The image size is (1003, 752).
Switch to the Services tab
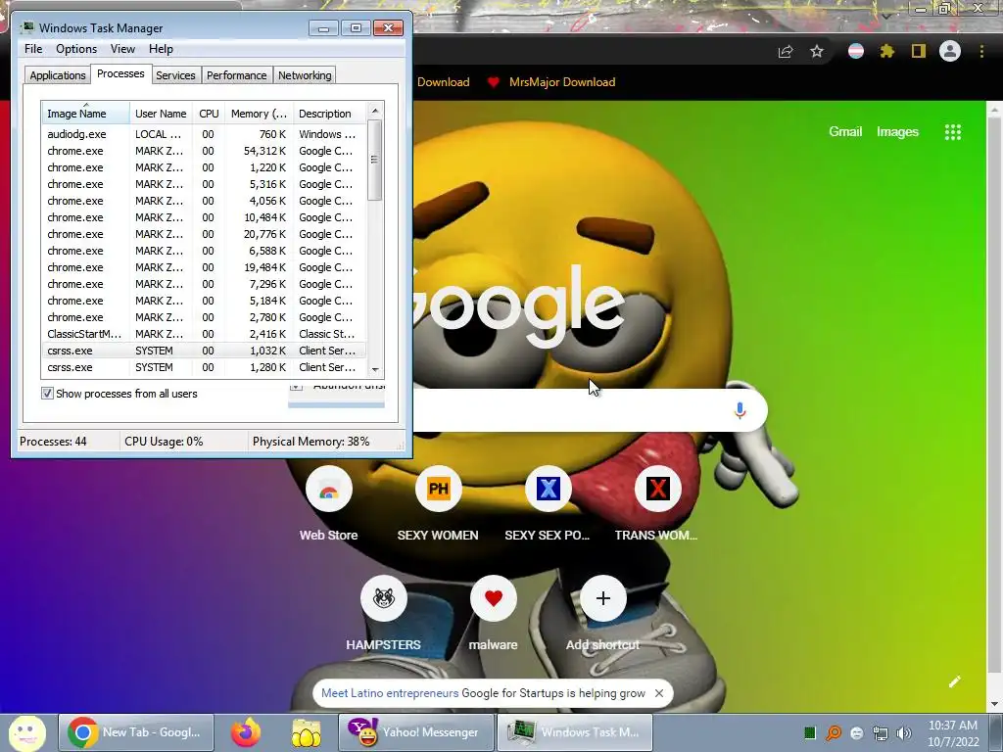pyautogui.click(x=175, y=75)
